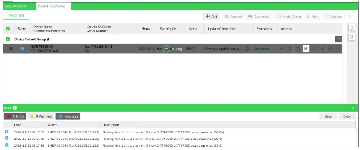
Task: Click the Device Name column header
Action: pyautogui.click(x=43, y=27)
